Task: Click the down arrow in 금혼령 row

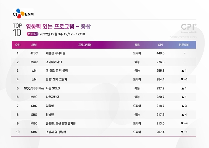Action: coord(182,123)
